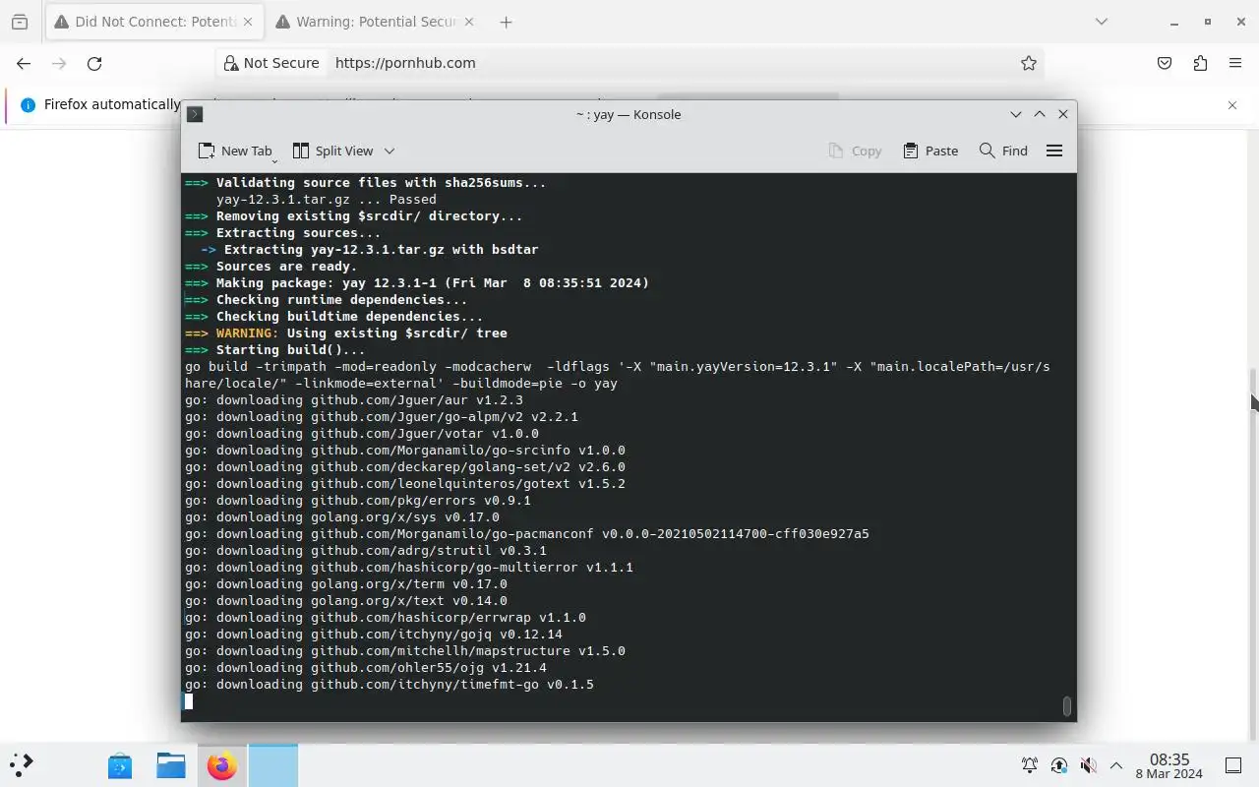Open Find in Konsole toolbar
This screenshot has height=787, width=1259.
point(1003,151)
